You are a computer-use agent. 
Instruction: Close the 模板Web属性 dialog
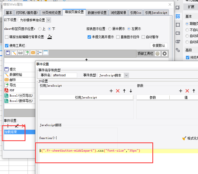(170, 4)
